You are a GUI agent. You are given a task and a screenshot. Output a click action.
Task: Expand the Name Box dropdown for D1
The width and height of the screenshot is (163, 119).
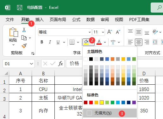(31, 64)
